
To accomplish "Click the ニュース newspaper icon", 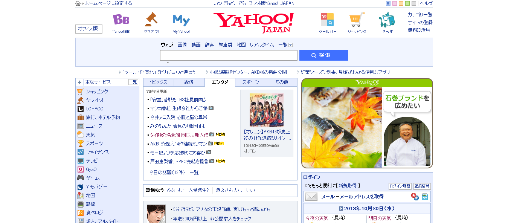I will point(80,126).
